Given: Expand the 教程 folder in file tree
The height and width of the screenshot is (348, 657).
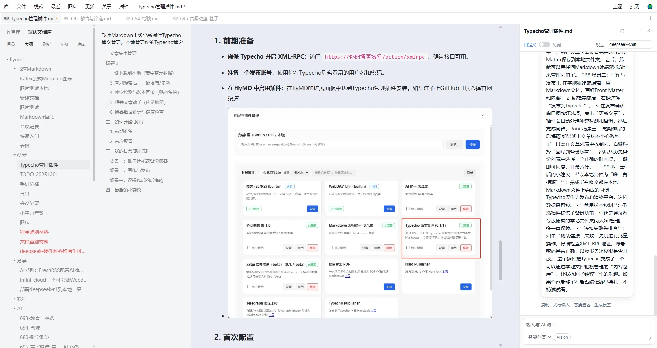Looking at the screenshot, I should tap(15, 299).
